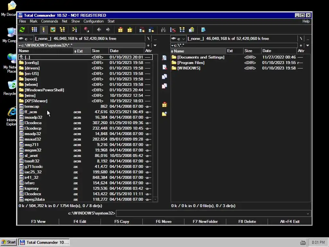Go to root using right panel backslash button
329x247 pixels.
point(301,39)
